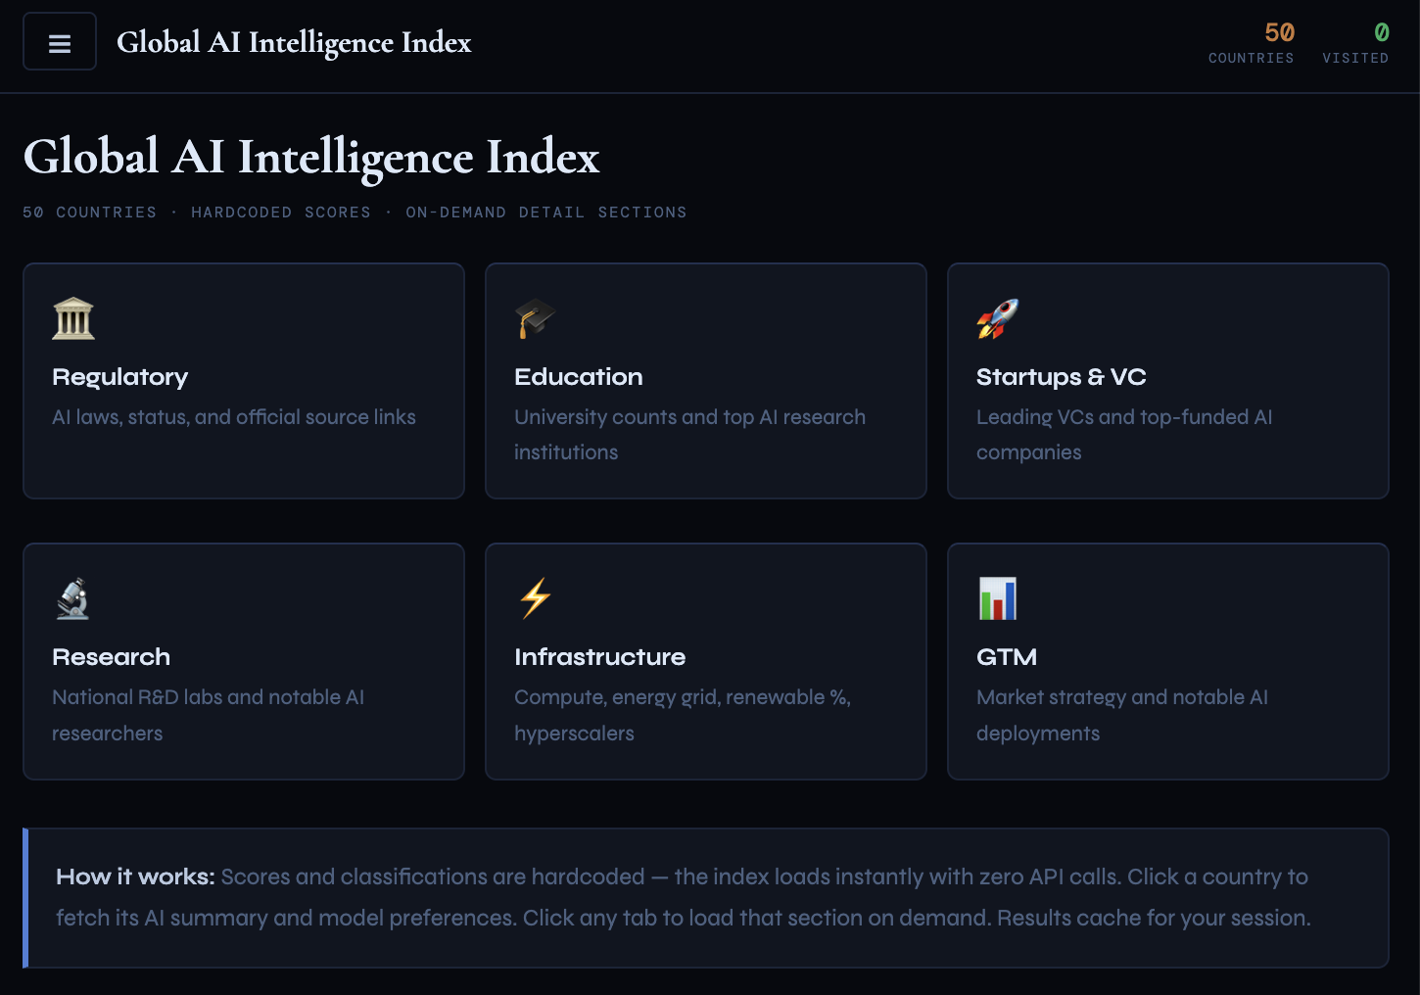Select the Startups & VC heading
The image size is (1420, 995).
[1062, 377]
